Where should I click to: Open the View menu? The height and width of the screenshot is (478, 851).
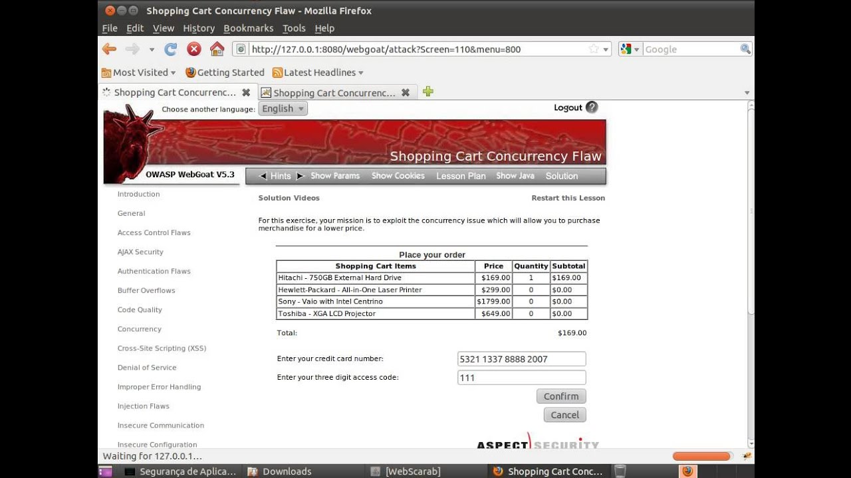[164, 28]
